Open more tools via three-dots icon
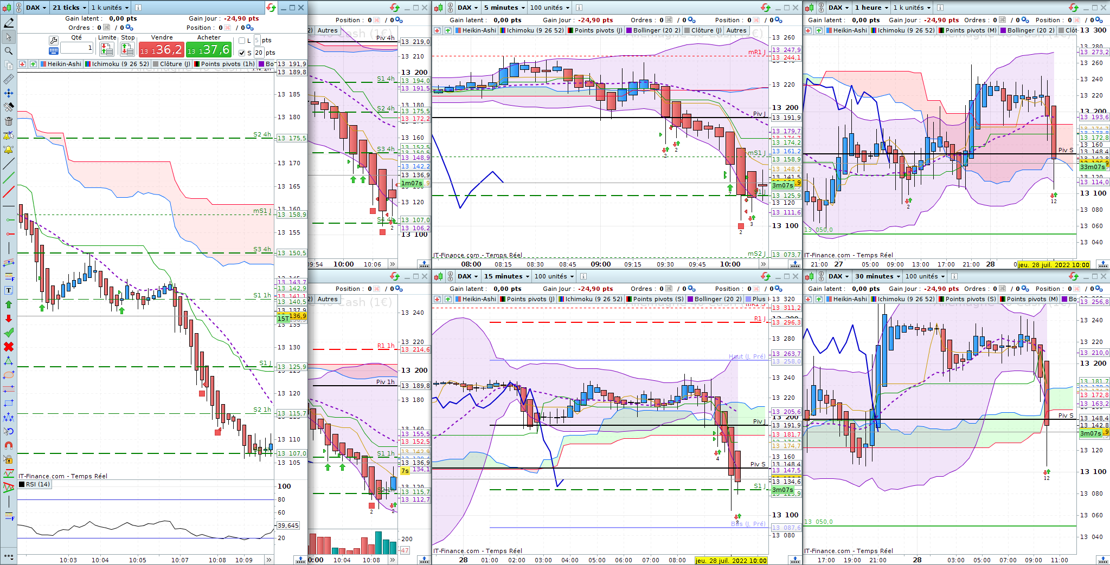1110x565 pixels. pyautogui.click(x=9, y=556)
